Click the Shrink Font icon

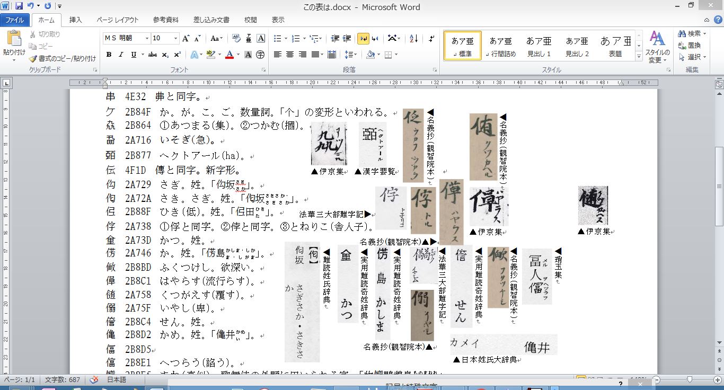pyautogui.click(x=197, y=38)
